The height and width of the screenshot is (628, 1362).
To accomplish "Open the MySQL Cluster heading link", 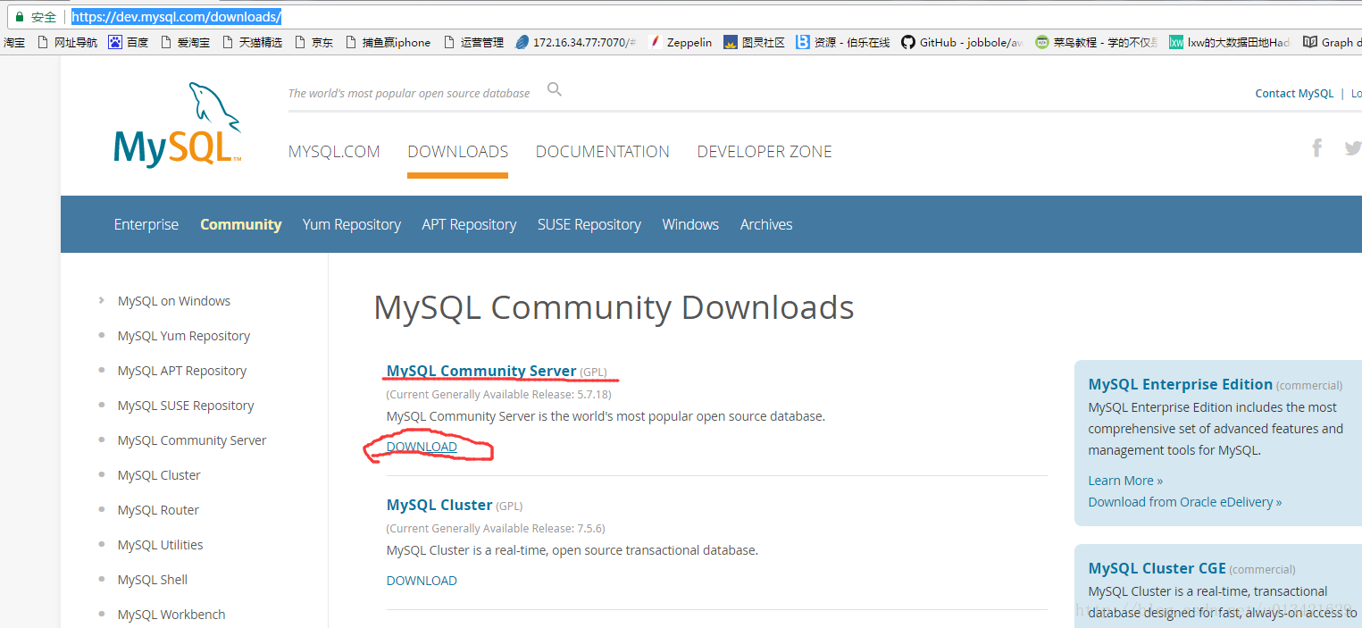I will [x=439, y=505].
